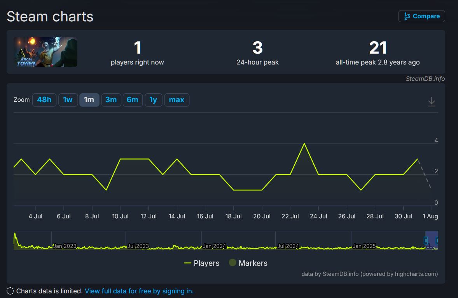Open 'View full data for free by signing in' link
The image size is (458, 298).
(139, 291)
